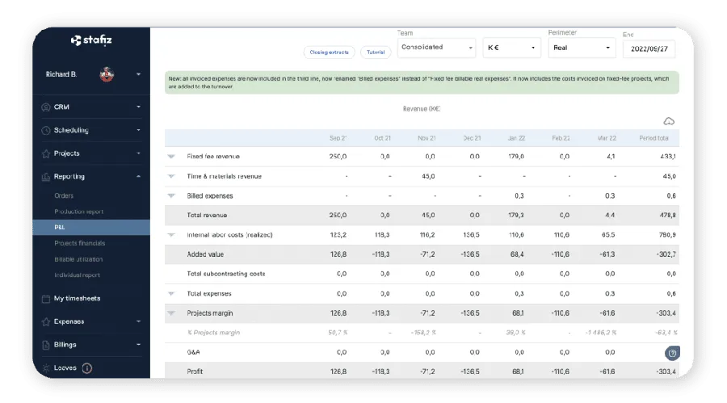This screenshot has height=403, width=727.
Task: Expand the Projects margin row arrow
Action: (170, 313)
